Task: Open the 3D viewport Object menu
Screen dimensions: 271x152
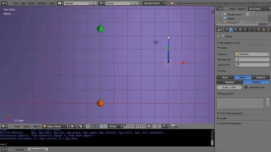Action: [37, 126]
